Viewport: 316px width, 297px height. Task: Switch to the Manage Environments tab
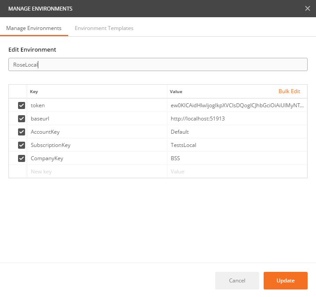coord(34,28)
